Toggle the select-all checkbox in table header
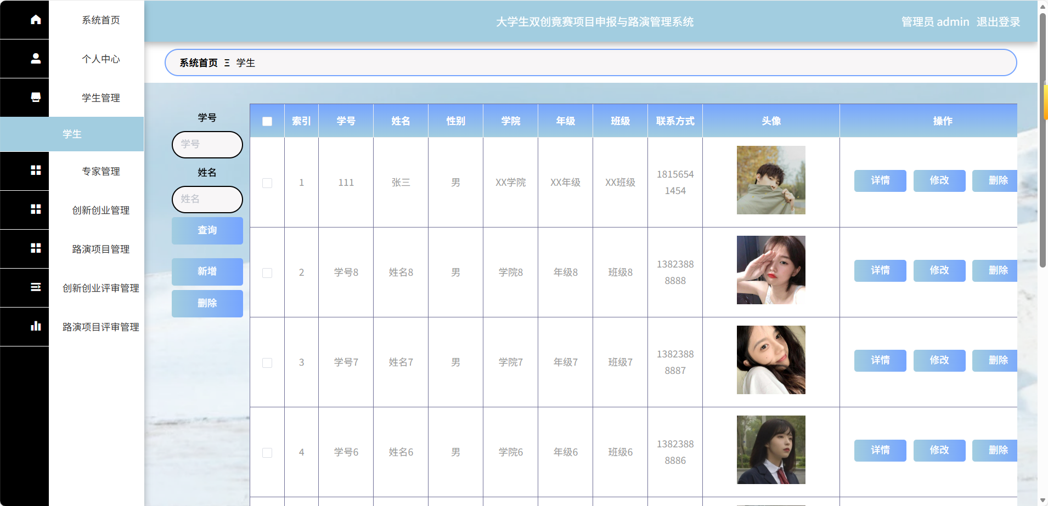Image resolution: width=1048 pixels, height=506 pixels. (267, 121)
